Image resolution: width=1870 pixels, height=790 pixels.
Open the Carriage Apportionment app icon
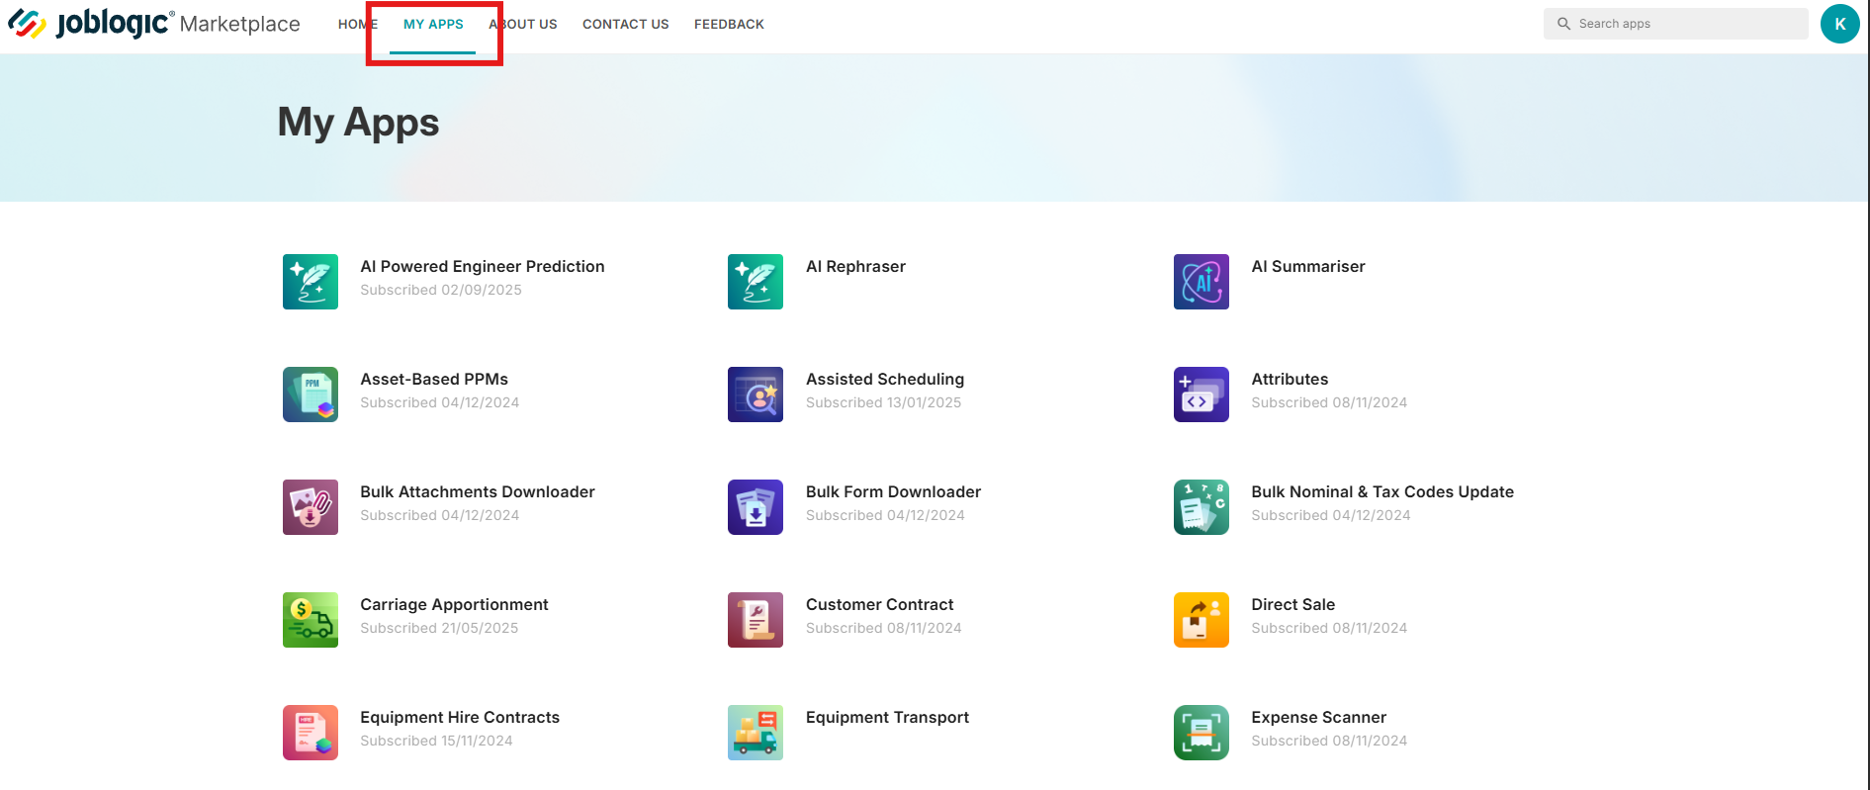(x=311, y=620)
